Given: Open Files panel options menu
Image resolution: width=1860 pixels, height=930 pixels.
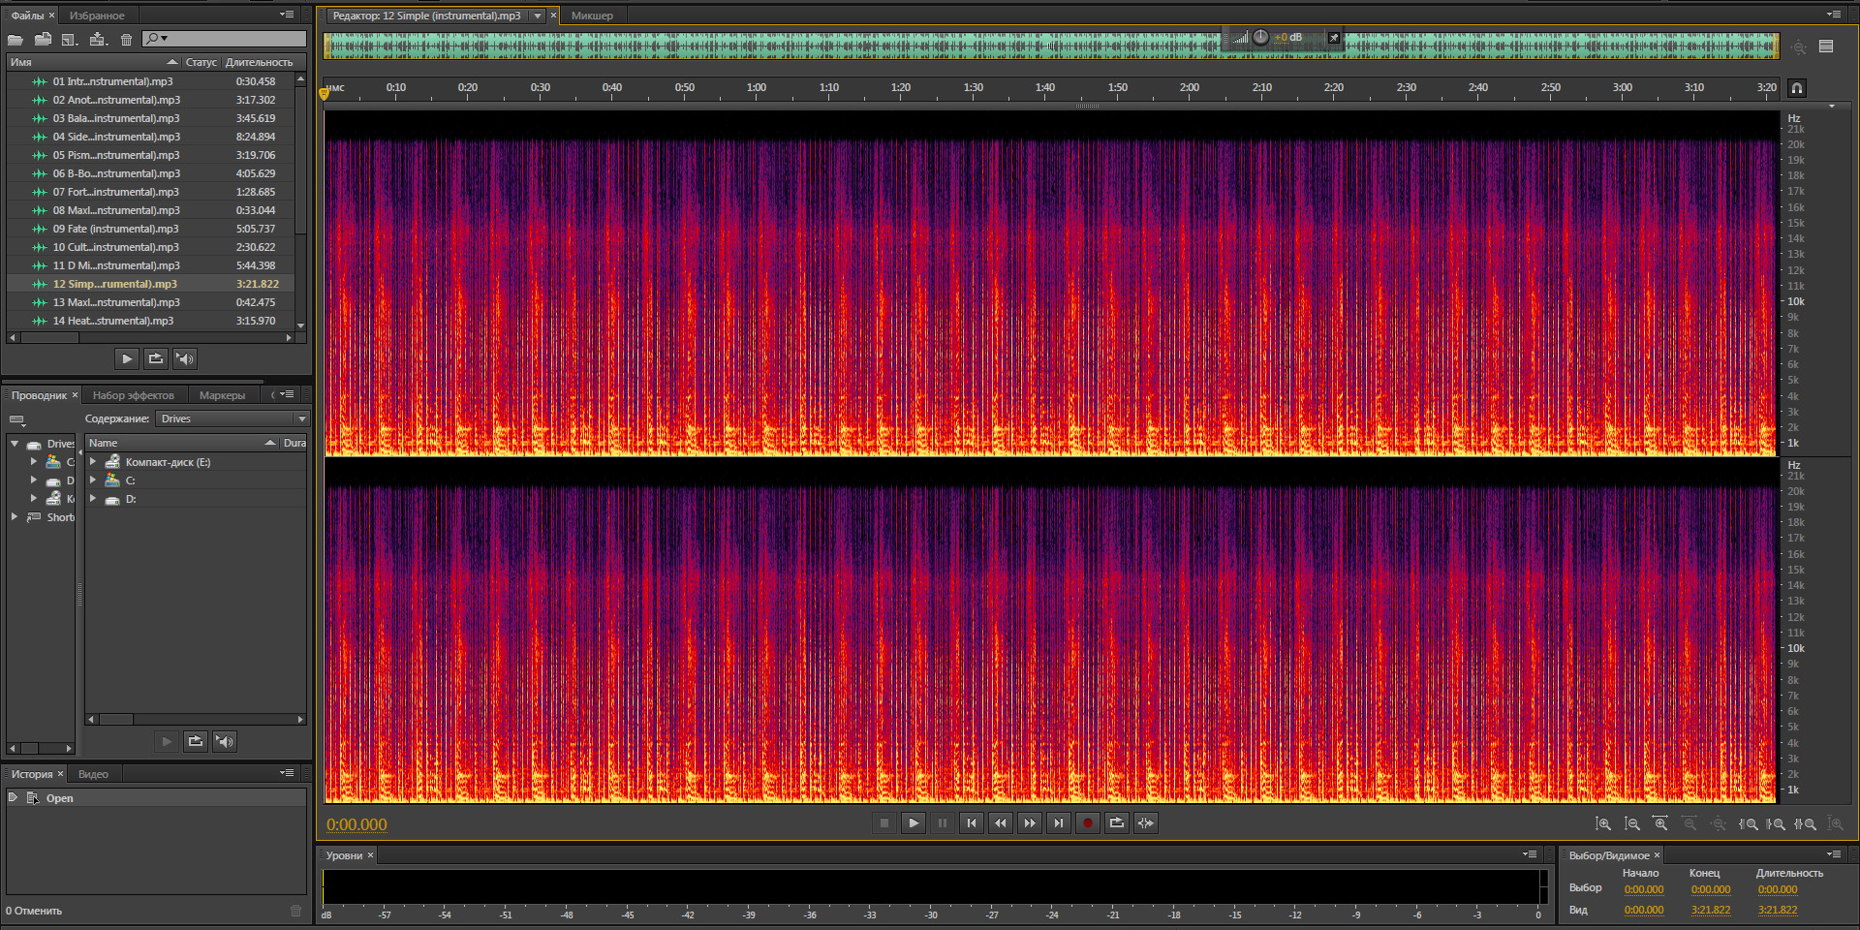Looking at the screenshot, I should click(287, 15).
